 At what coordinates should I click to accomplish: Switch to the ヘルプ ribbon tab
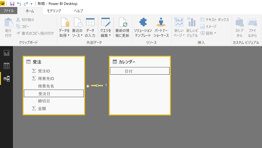78,11
